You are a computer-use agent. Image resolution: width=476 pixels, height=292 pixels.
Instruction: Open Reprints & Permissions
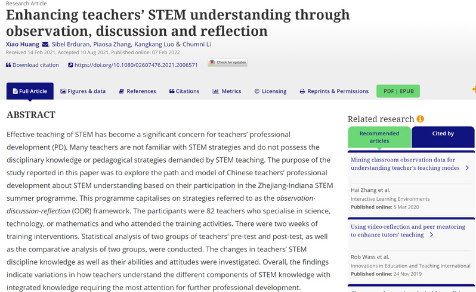334,91
